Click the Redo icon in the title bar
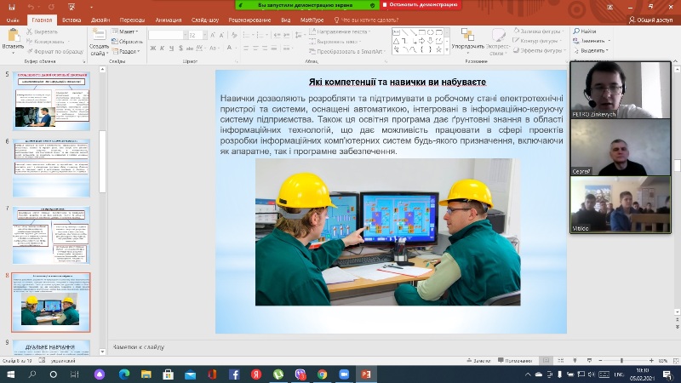The height and width of the screenshot is (383, 681). point(52,7)
